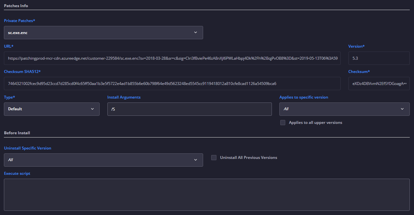Click the Execute script label
Screen dimensions: 414x215
(x=17, y=173)
